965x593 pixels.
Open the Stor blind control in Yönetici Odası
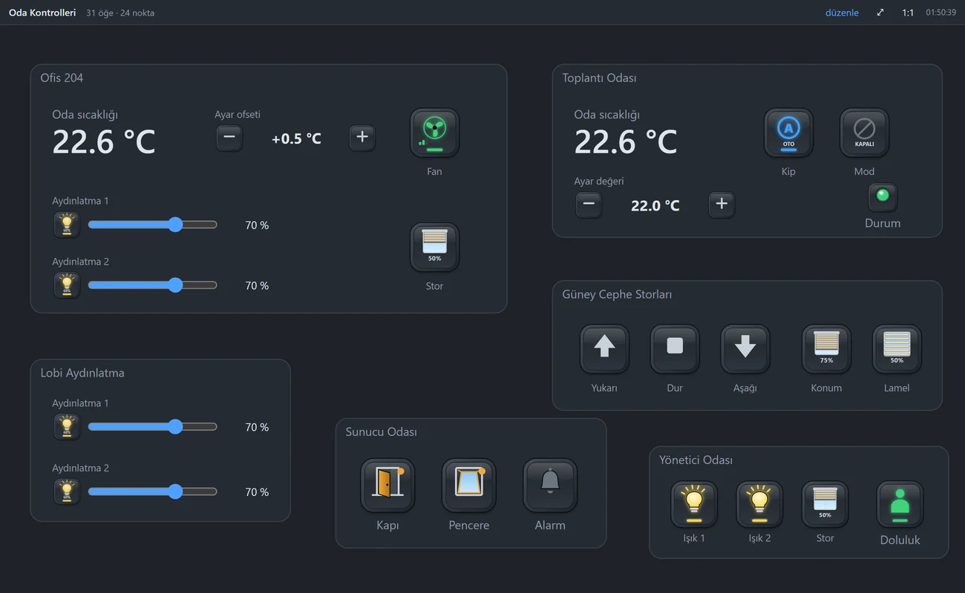point(825,505)
